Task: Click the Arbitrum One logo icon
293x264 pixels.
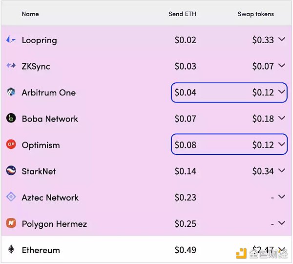Action: [11, 92]
